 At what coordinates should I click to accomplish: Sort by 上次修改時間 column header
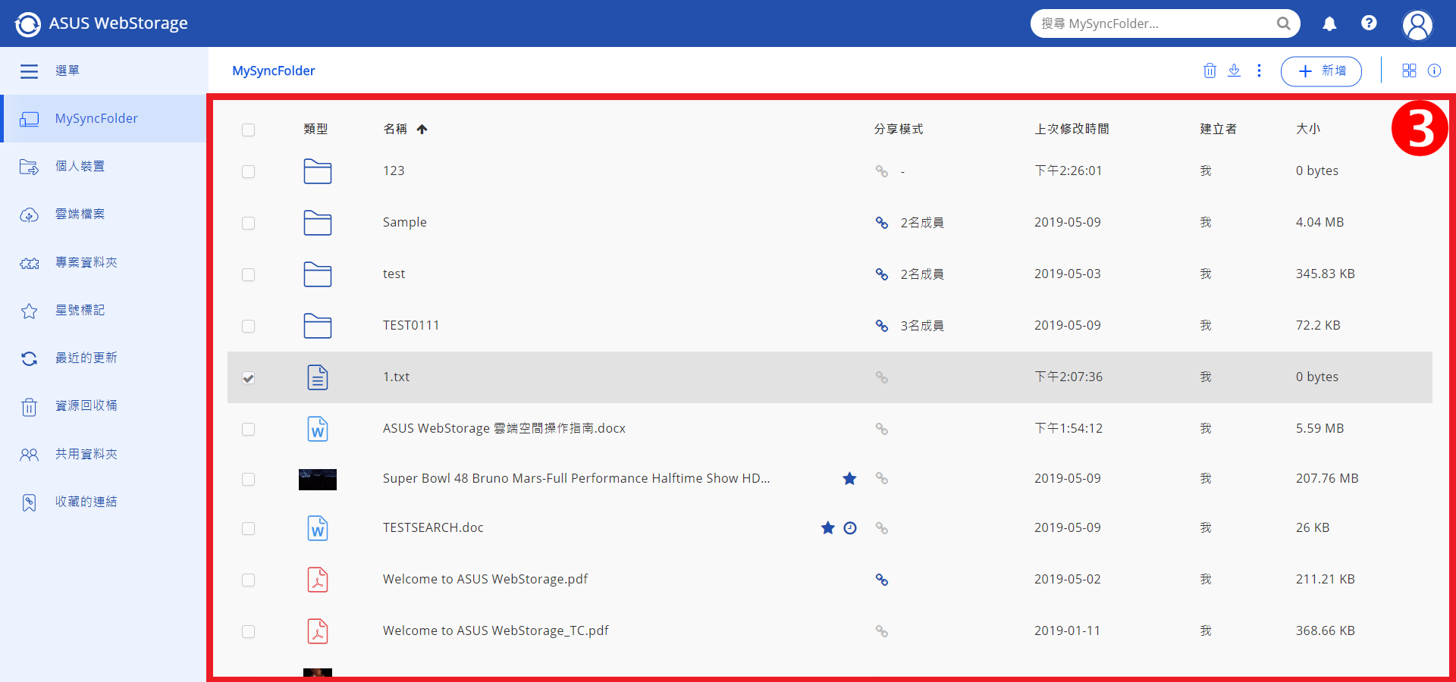pyautogui.click(x=1072, y=130)
